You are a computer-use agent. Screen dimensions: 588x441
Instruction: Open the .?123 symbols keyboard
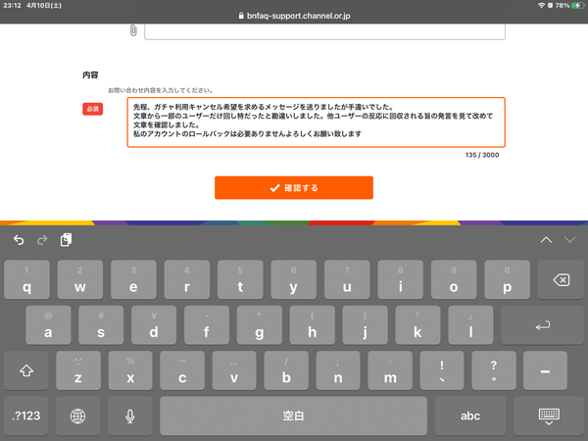point(26,416)
